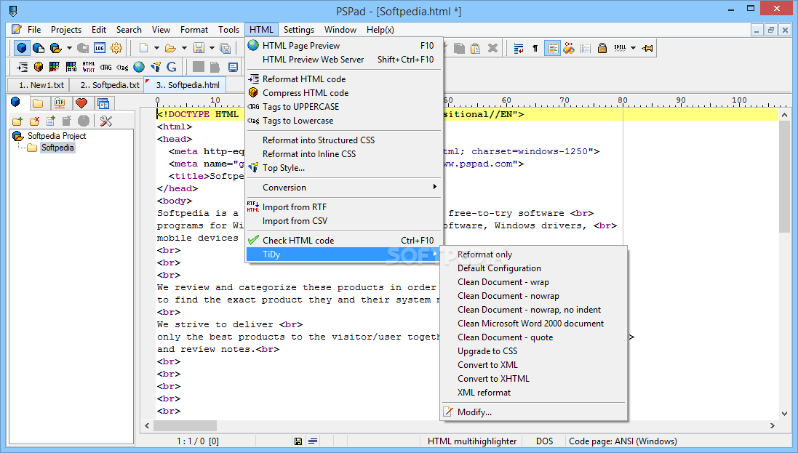Open dropdown arrow next to Save icon
The width and height of the screenshot is (798, 453).
click(212, 48)
